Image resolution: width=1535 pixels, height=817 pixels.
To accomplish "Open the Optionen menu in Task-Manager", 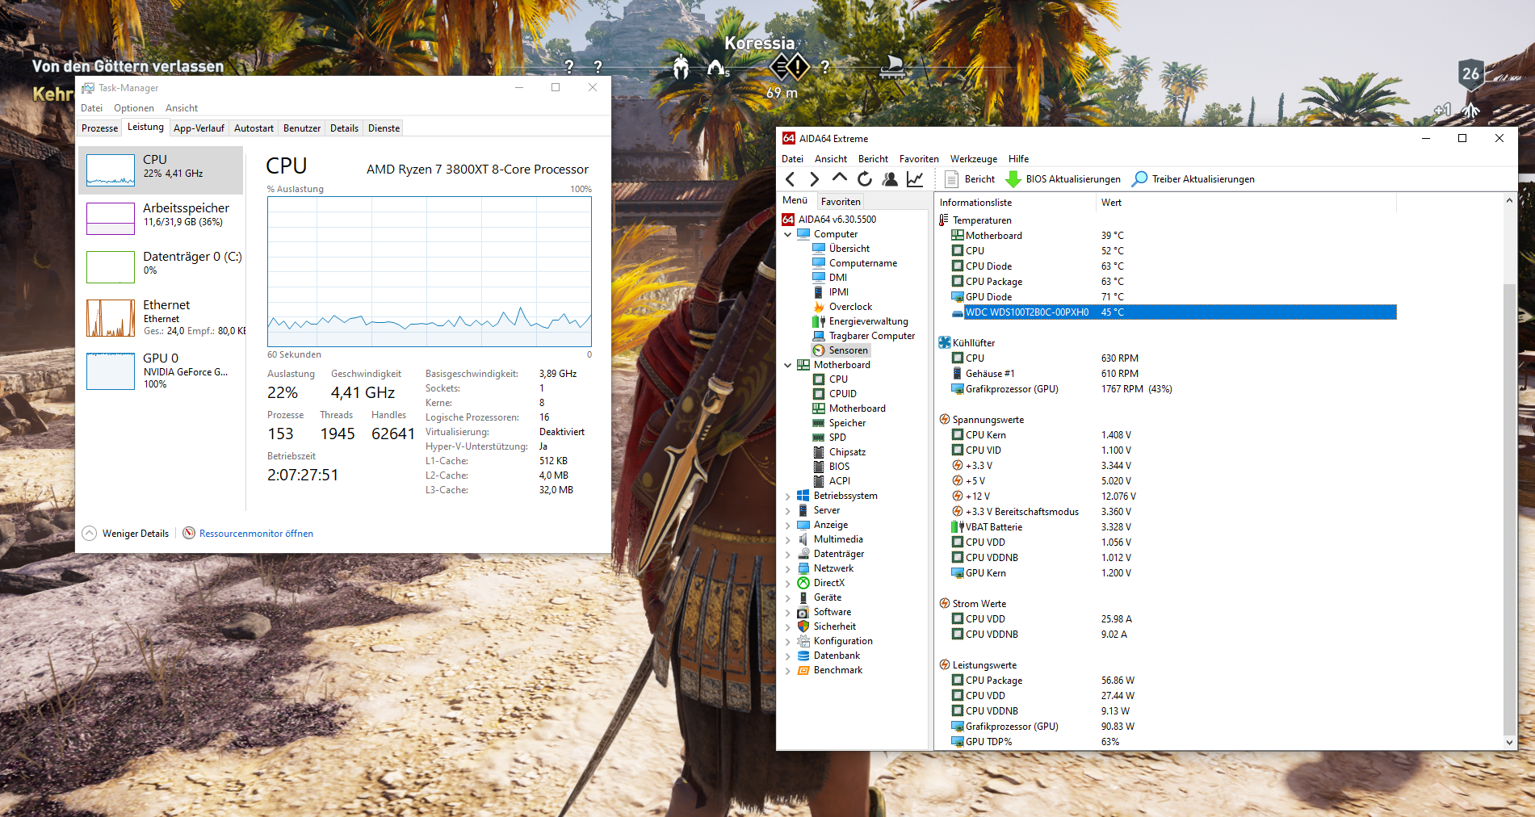I will point(134,108).
